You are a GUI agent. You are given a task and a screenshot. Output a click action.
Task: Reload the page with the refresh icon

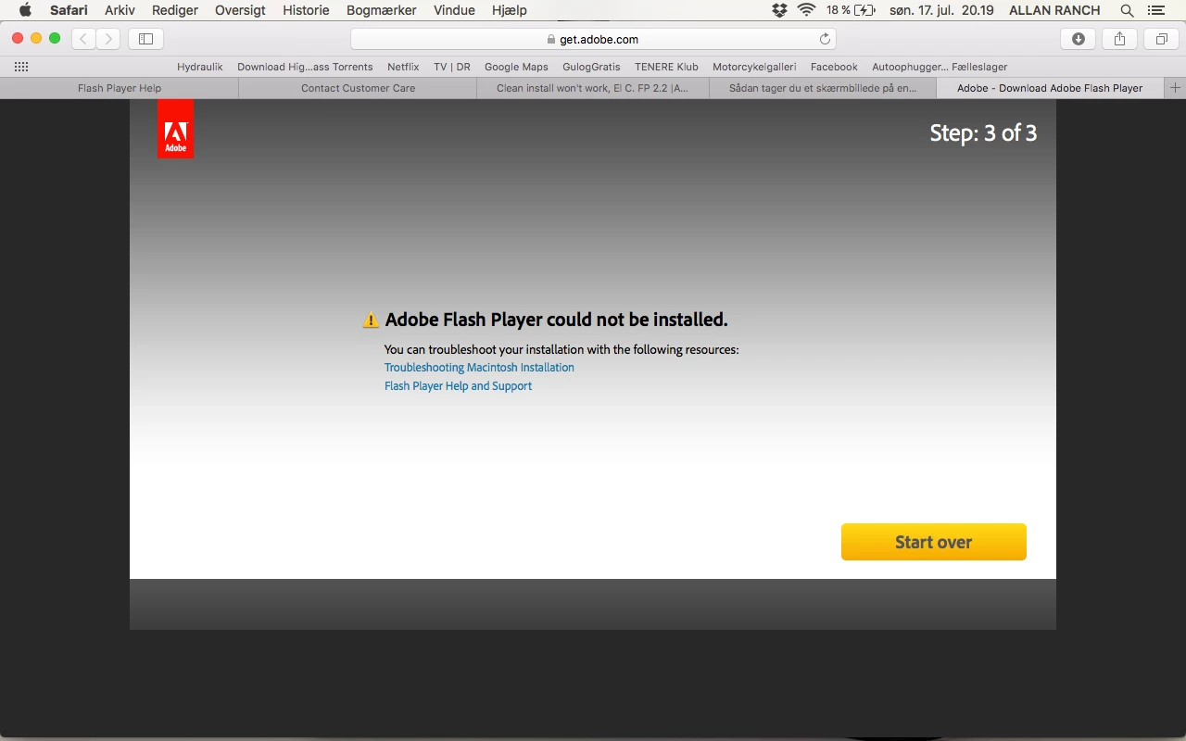825,39
